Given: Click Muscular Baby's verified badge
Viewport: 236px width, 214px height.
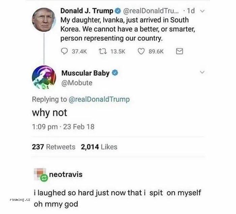Looking at the screenshot, I should tap(114, 73).
